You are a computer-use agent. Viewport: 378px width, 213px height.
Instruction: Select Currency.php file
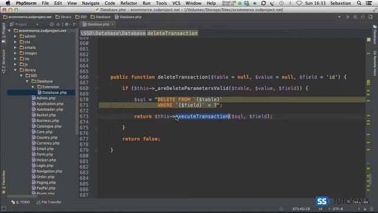coord(45,143)
